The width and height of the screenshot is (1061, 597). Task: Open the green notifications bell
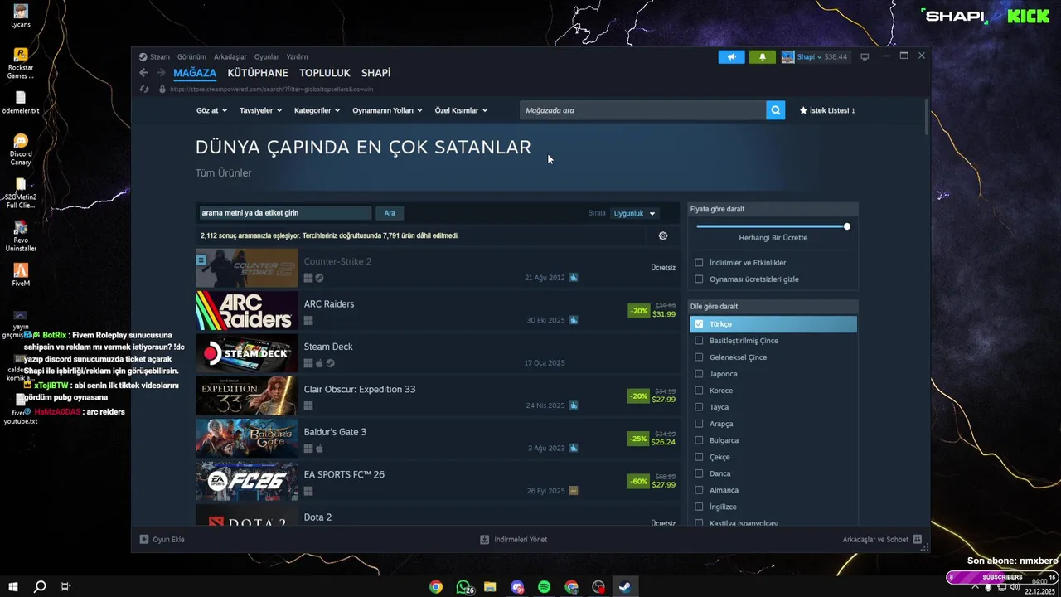click(x=762, y=57)
